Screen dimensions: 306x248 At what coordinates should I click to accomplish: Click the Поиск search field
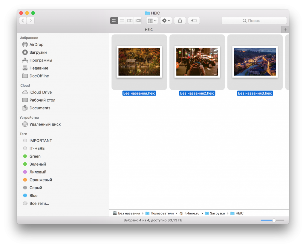[x=254, y=21]
